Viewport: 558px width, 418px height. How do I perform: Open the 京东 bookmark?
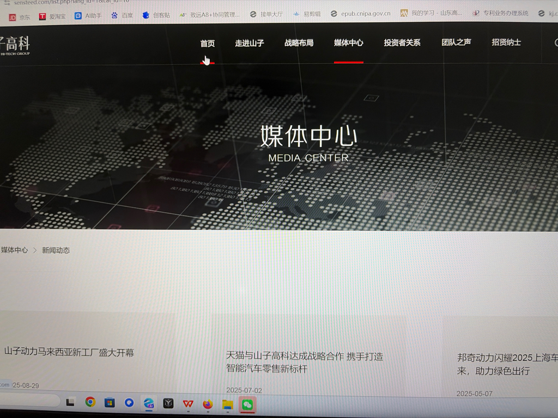(20, 17)
